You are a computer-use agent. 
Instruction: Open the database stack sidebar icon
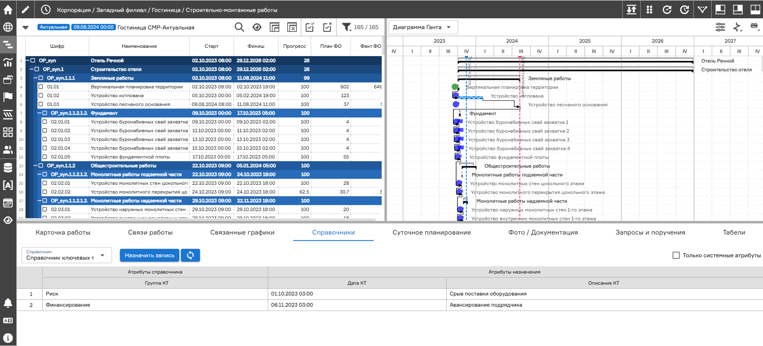tap(8, 167)
